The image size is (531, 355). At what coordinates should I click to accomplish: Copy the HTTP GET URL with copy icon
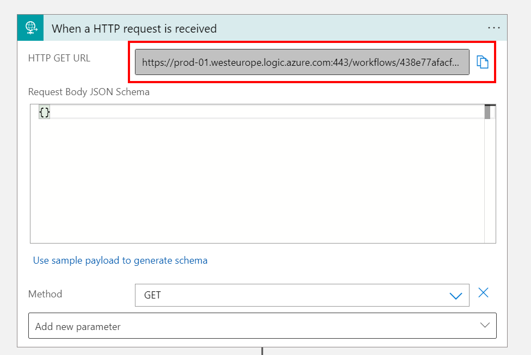[x=483, y=63]
